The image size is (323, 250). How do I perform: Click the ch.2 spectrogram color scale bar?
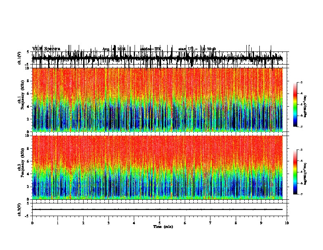pos(295,172)
